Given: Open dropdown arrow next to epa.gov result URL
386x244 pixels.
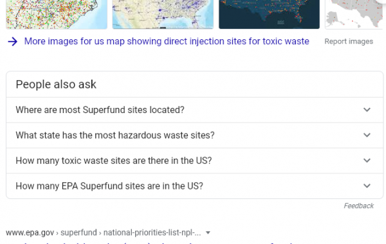Looking at the screenshot, I should pyautogui.click(x=208, y=232).
